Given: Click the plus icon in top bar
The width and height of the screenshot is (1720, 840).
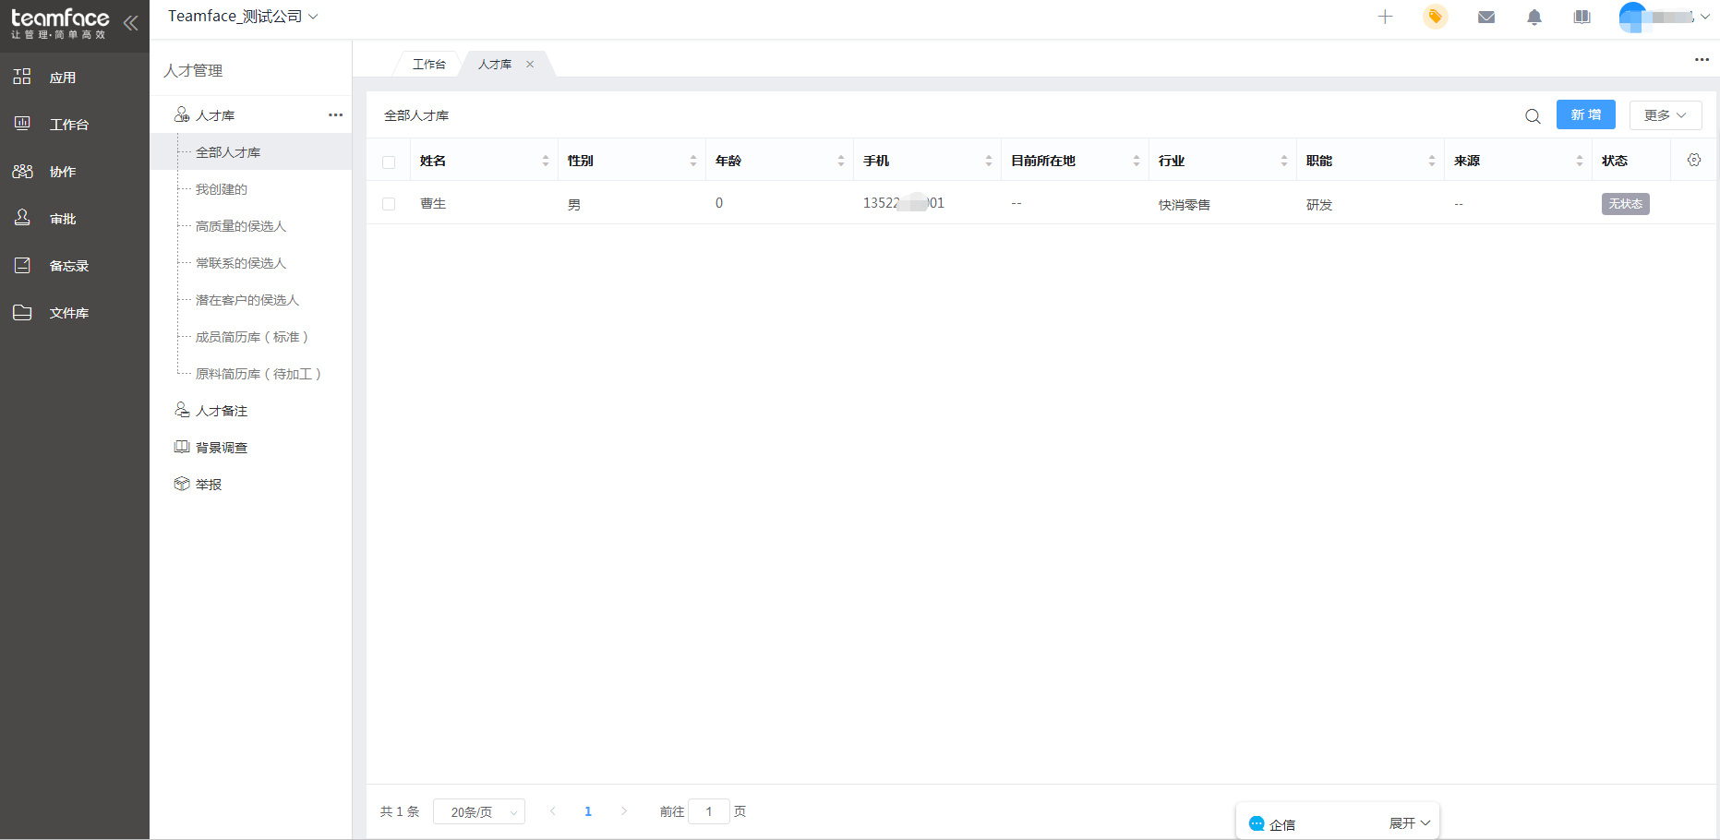Looking at the screenshot, I should point(1385,17).
